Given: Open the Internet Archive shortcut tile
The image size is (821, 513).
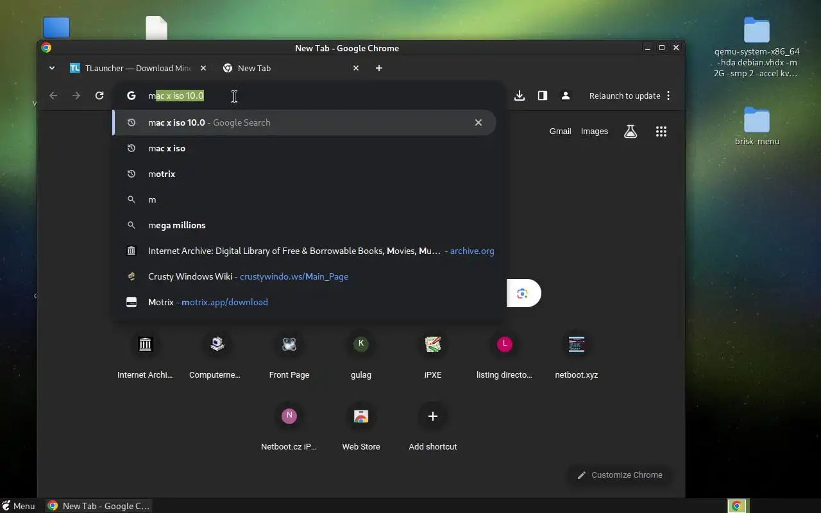Looking at the screenshot, I should point(145,355).
